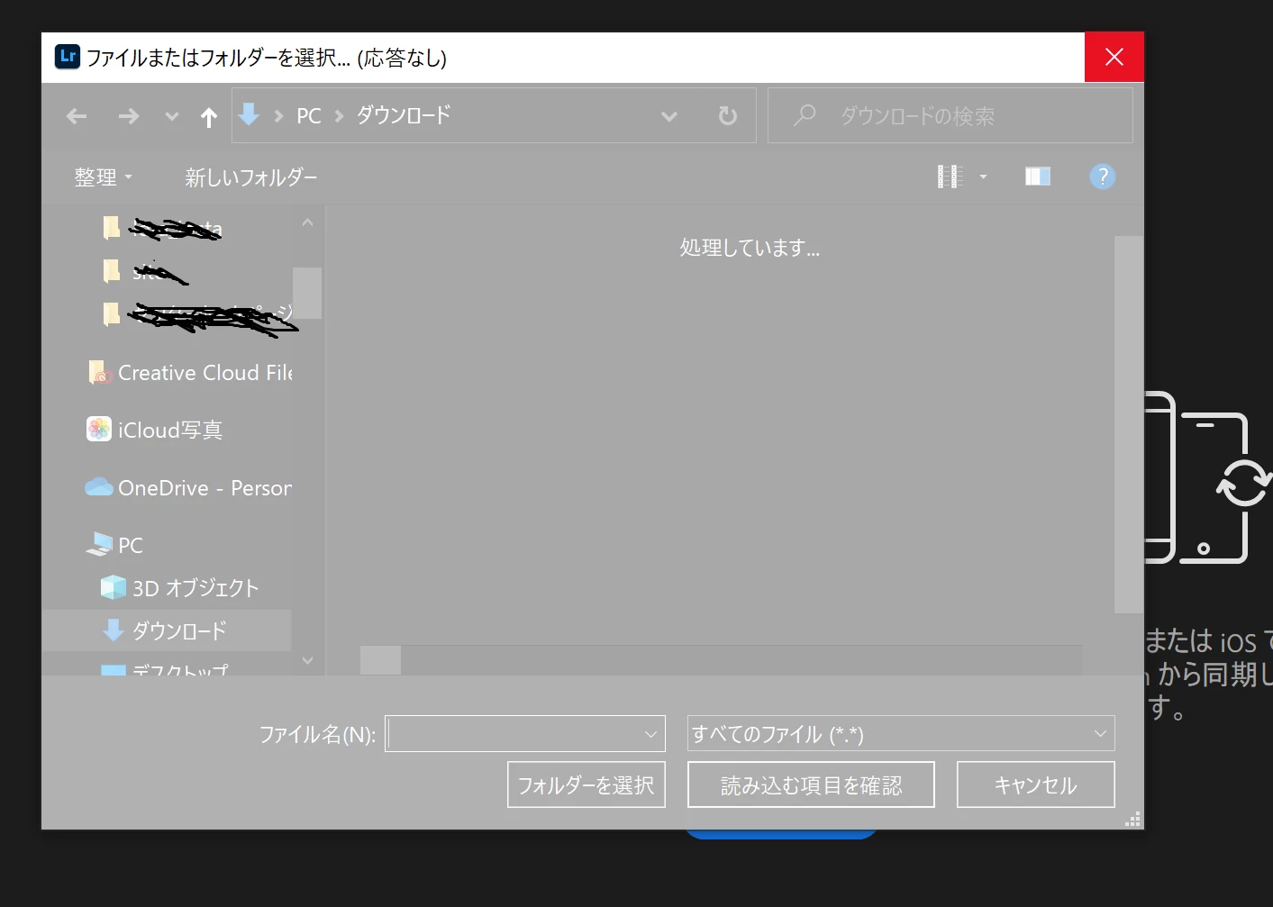Click the horizontal scrollbar thumb in file list
Screen dimensions: 1273x907
(x=380, y=660)
